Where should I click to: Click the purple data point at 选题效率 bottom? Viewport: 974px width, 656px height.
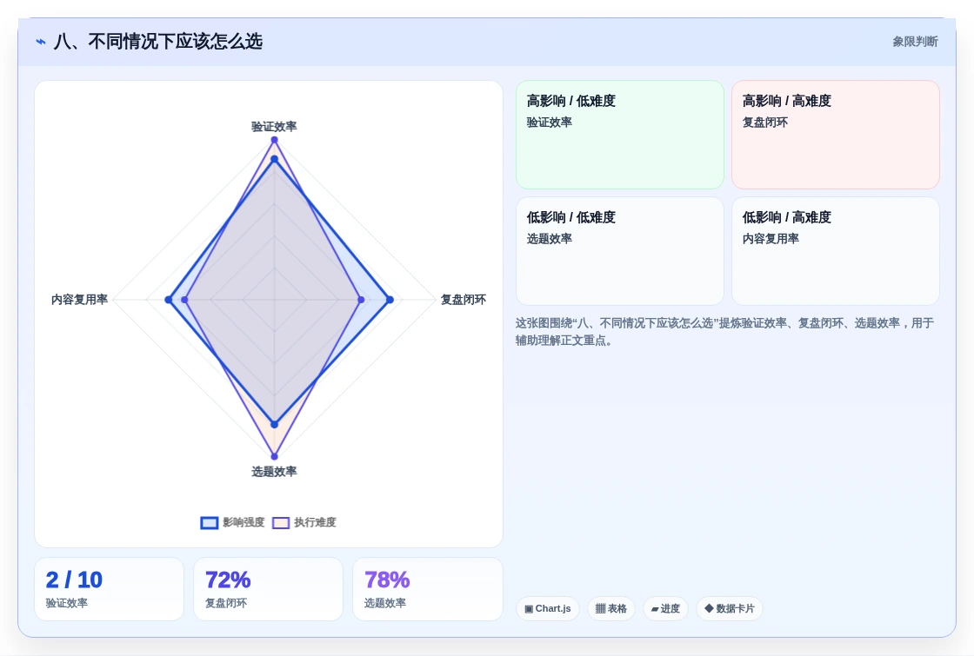(x=275, y=457)
